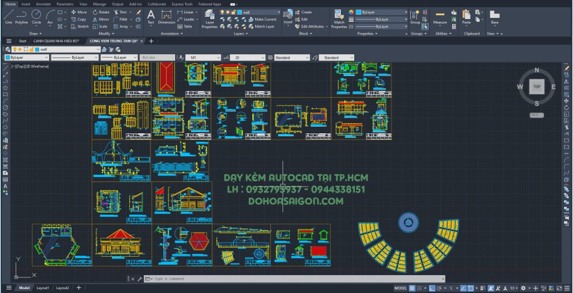Click the Trim tool
This screenshot has height=293, width=573.
[x=120, y=12]
